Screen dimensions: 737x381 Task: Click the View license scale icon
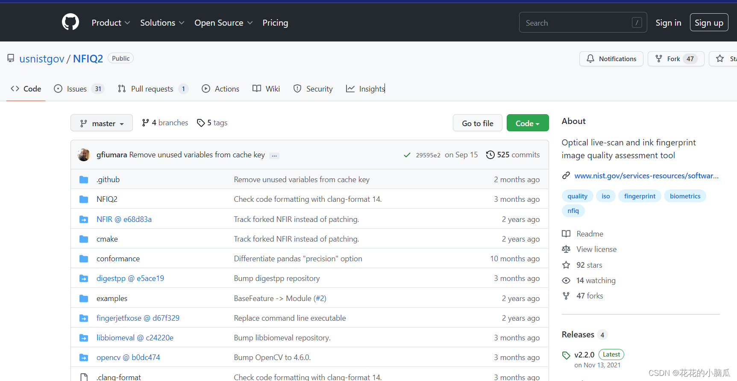pos(566,249)
